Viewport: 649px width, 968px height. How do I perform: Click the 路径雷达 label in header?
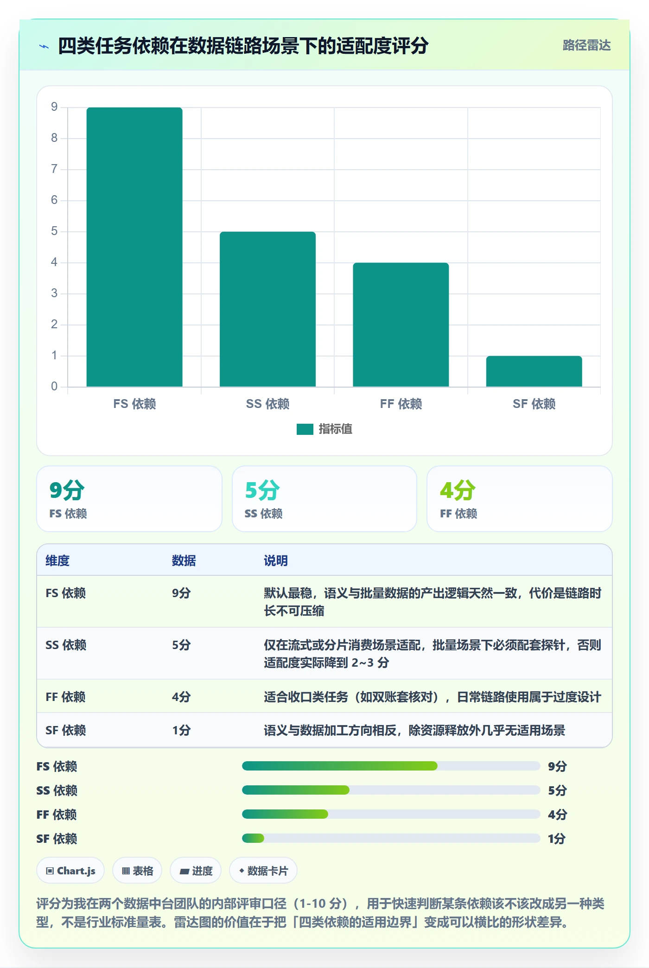pos(586,45)
